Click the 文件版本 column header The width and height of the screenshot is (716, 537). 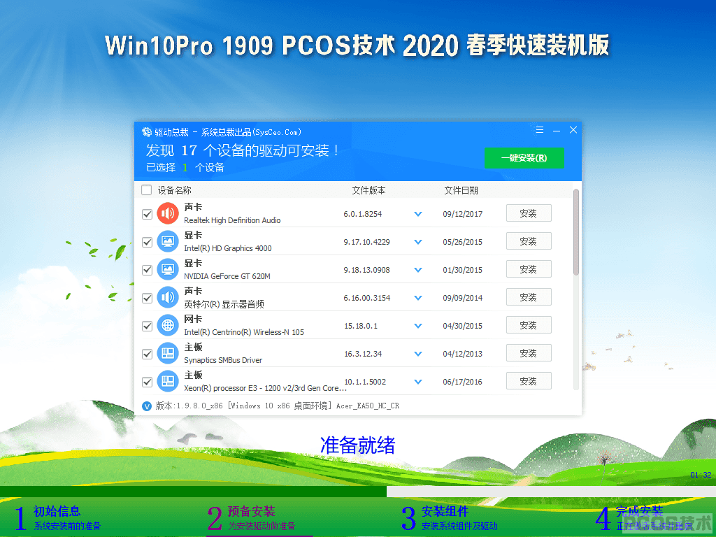pyautogui.click(x=368, y=190)
